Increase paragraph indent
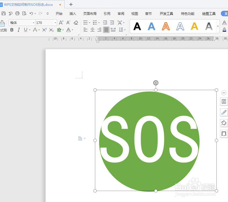The width and height of the screenshot is (228, 202). [112, 23]
